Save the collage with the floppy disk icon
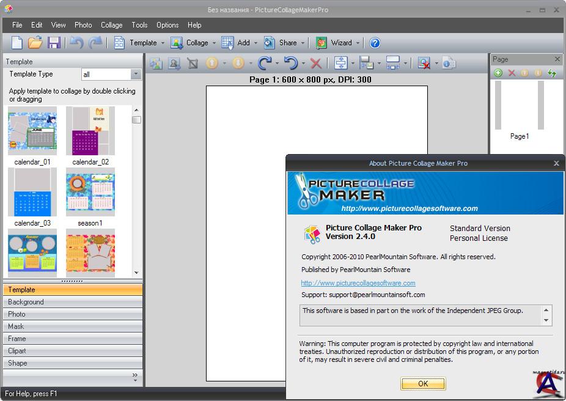Image resolution: width=566 pixels, height=401 pixels. pyautogui.click(x=54, y=43)
